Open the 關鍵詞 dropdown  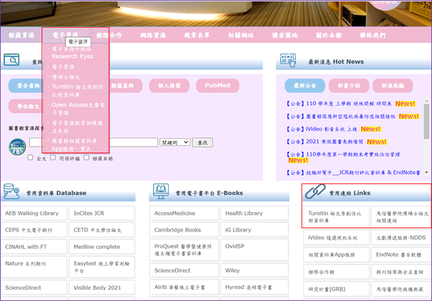coord(175,142)
